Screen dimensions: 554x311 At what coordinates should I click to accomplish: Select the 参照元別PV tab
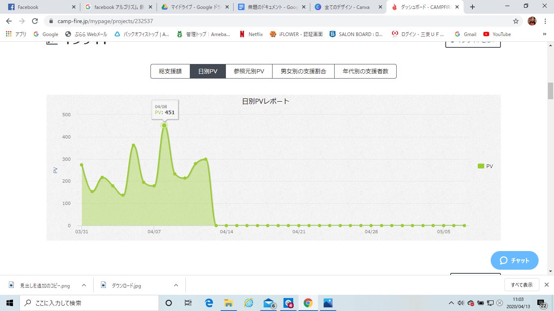click(x=249, y=71)
